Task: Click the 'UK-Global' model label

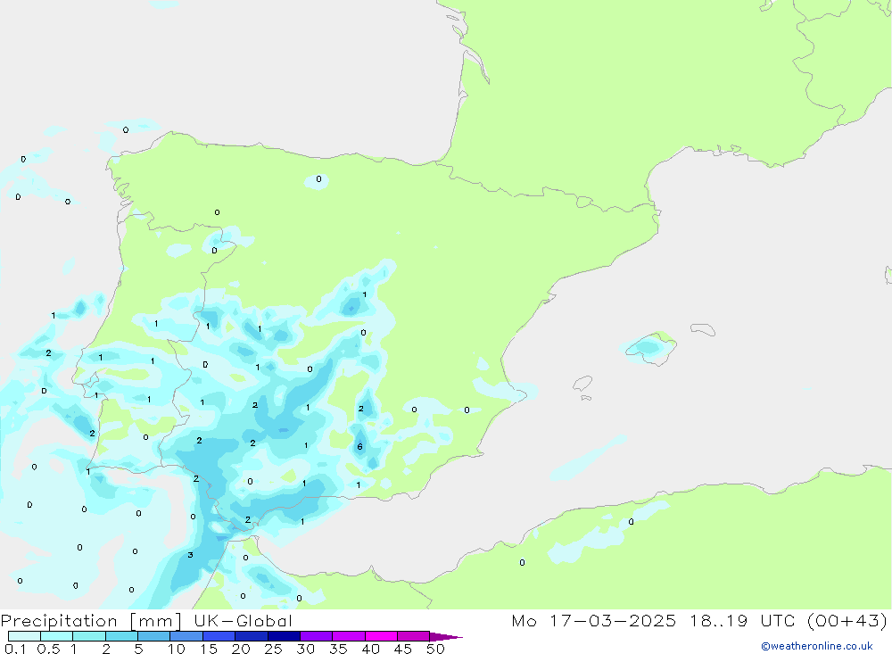Action: pyautogui.click(x=243, y=621)
